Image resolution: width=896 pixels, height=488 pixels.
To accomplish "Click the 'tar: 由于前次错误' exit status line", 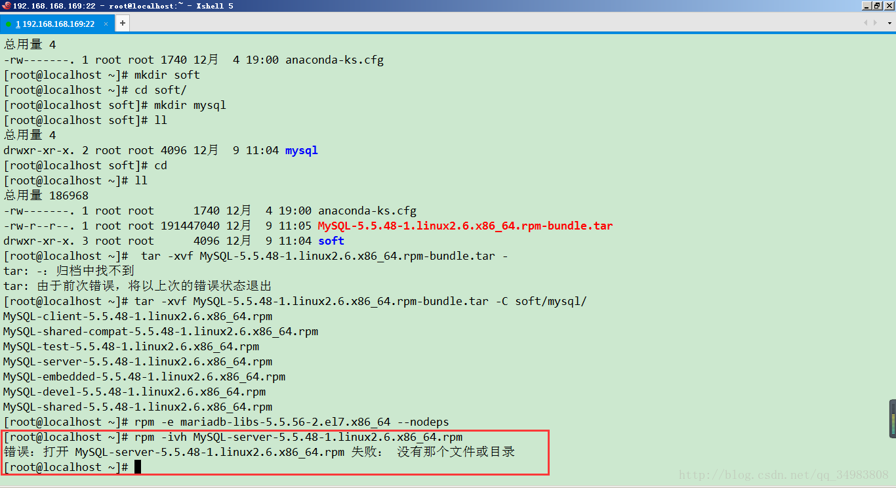I will pos(137,286).
